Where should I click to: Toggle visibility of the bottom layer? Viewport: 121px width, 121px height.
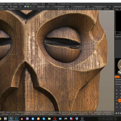117,107
